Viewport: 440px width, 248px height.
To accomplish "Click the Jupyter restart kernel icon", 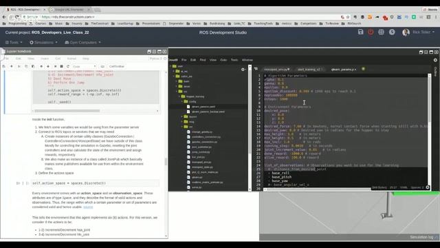I will coord(68,66).
